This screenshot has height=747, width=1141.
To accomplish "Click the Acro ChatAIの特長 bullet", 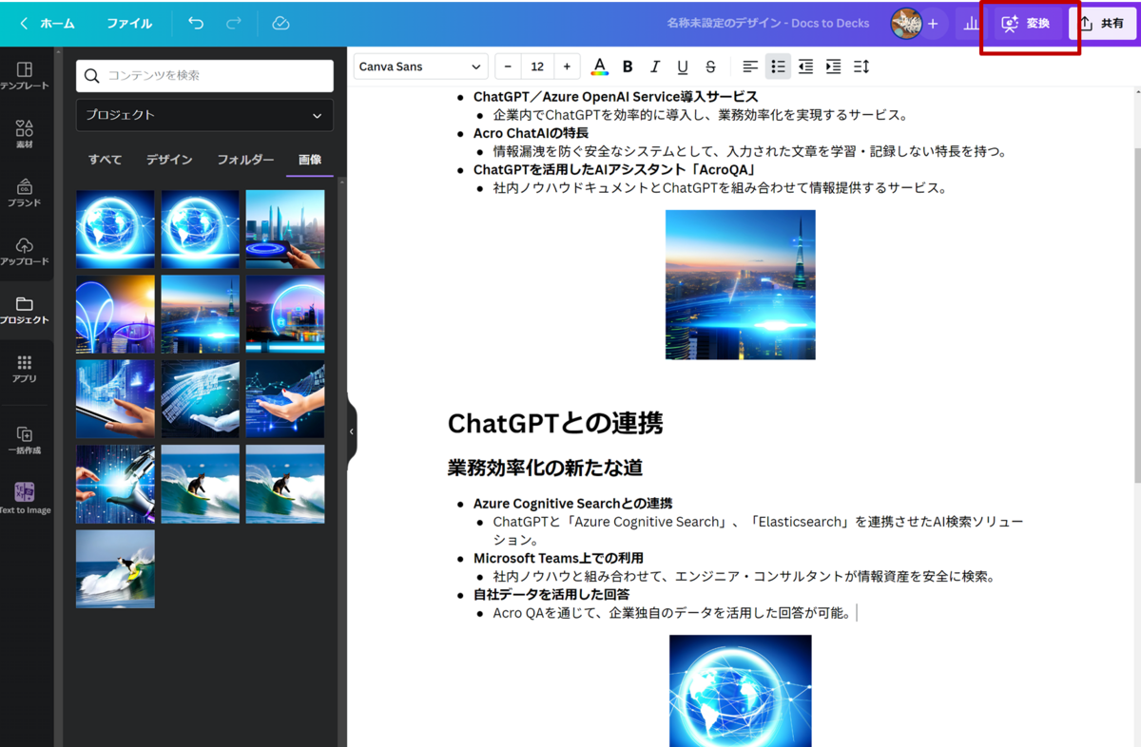I will click(x=531, y=133).
